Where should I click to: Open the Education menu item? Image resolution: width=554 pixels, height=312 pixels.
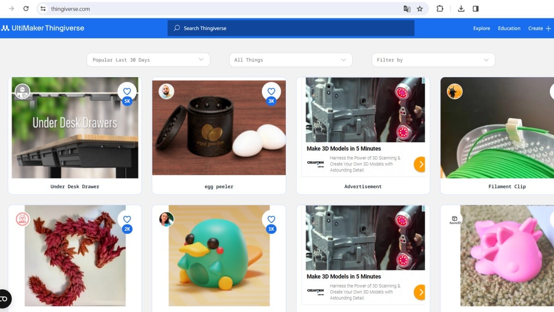[509, 28]
